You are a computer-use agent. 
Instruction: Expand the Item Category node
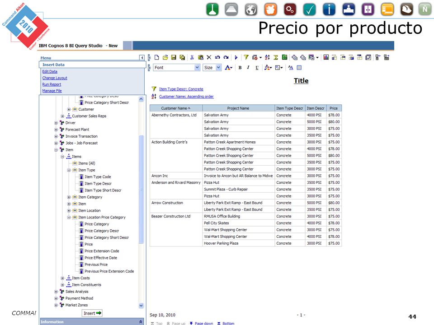click(x=69, y=197)
